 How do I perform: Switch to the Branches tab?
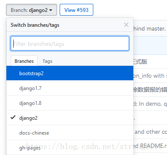(x=24, y=61)
